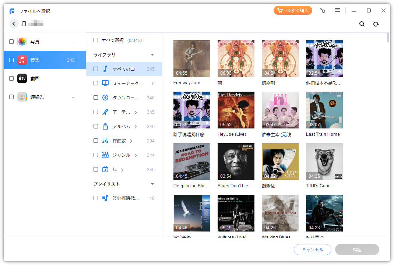Refresh the file list

point(376,24)
